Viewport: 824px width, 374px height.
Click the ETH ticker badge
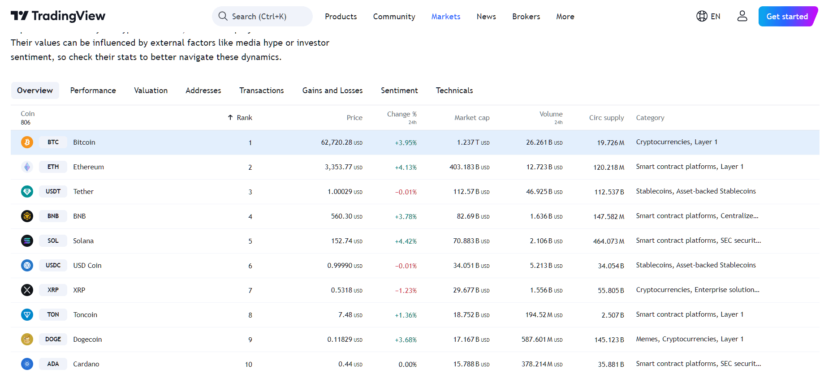(53, 167)
